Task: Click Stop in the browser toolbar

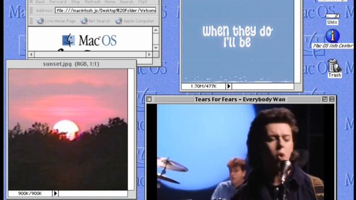Action: pyautogui.click(x=76, y=2)
